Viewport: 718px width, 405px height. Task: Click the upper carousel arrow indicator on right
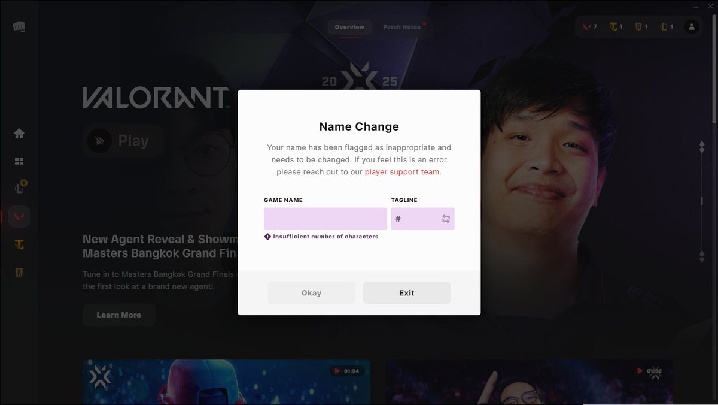pyautogui.click(x=702, y=148)
